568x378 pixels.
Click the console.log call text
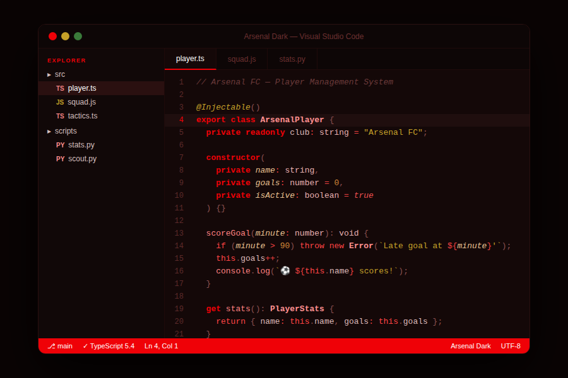[x=243, y=272]
